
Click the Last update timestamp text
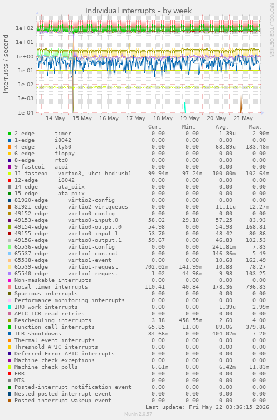pyautogui.click(x=207, y=407)
